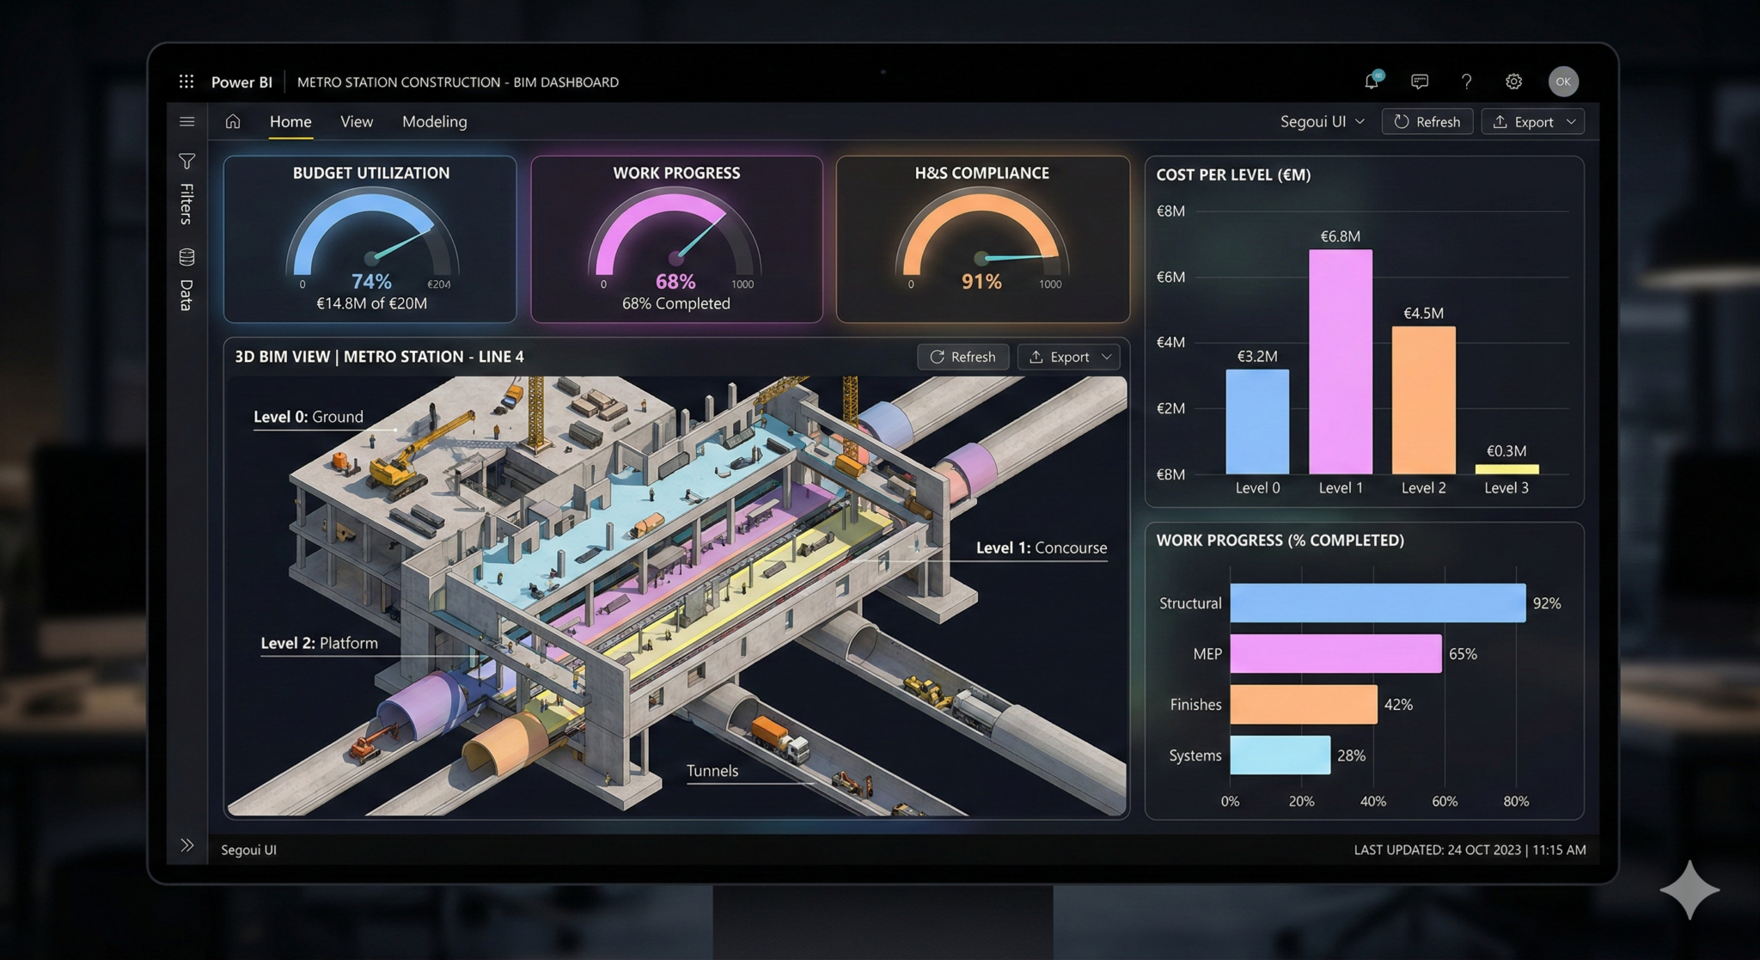
Task: Toggle the hamburger navigation menu
Action: 186,121
